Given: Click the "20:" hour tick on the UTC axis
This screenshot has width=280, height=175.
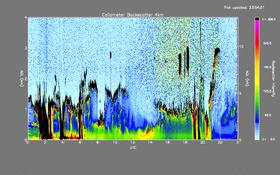Looking at the screenshot, I should (x=203, y=142).
